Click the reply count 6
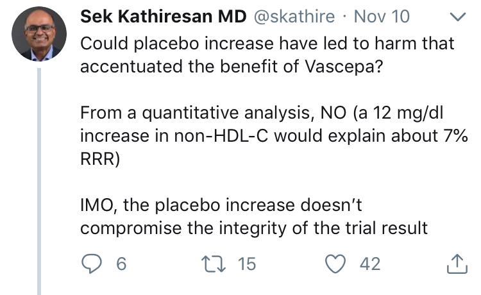This screenshot has width=481, height=295. coord(121,264)
